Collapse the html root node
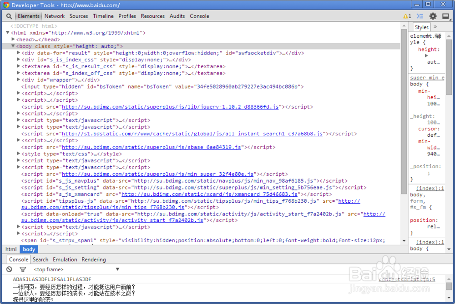The image size is (455, 304). (x=8, y=32)
